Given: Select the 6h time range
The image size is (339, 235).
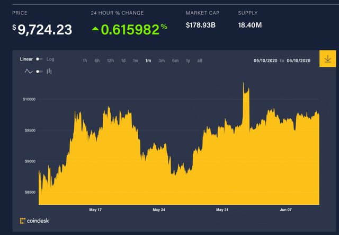Looking at the screenshot, I should pos(97,60).
